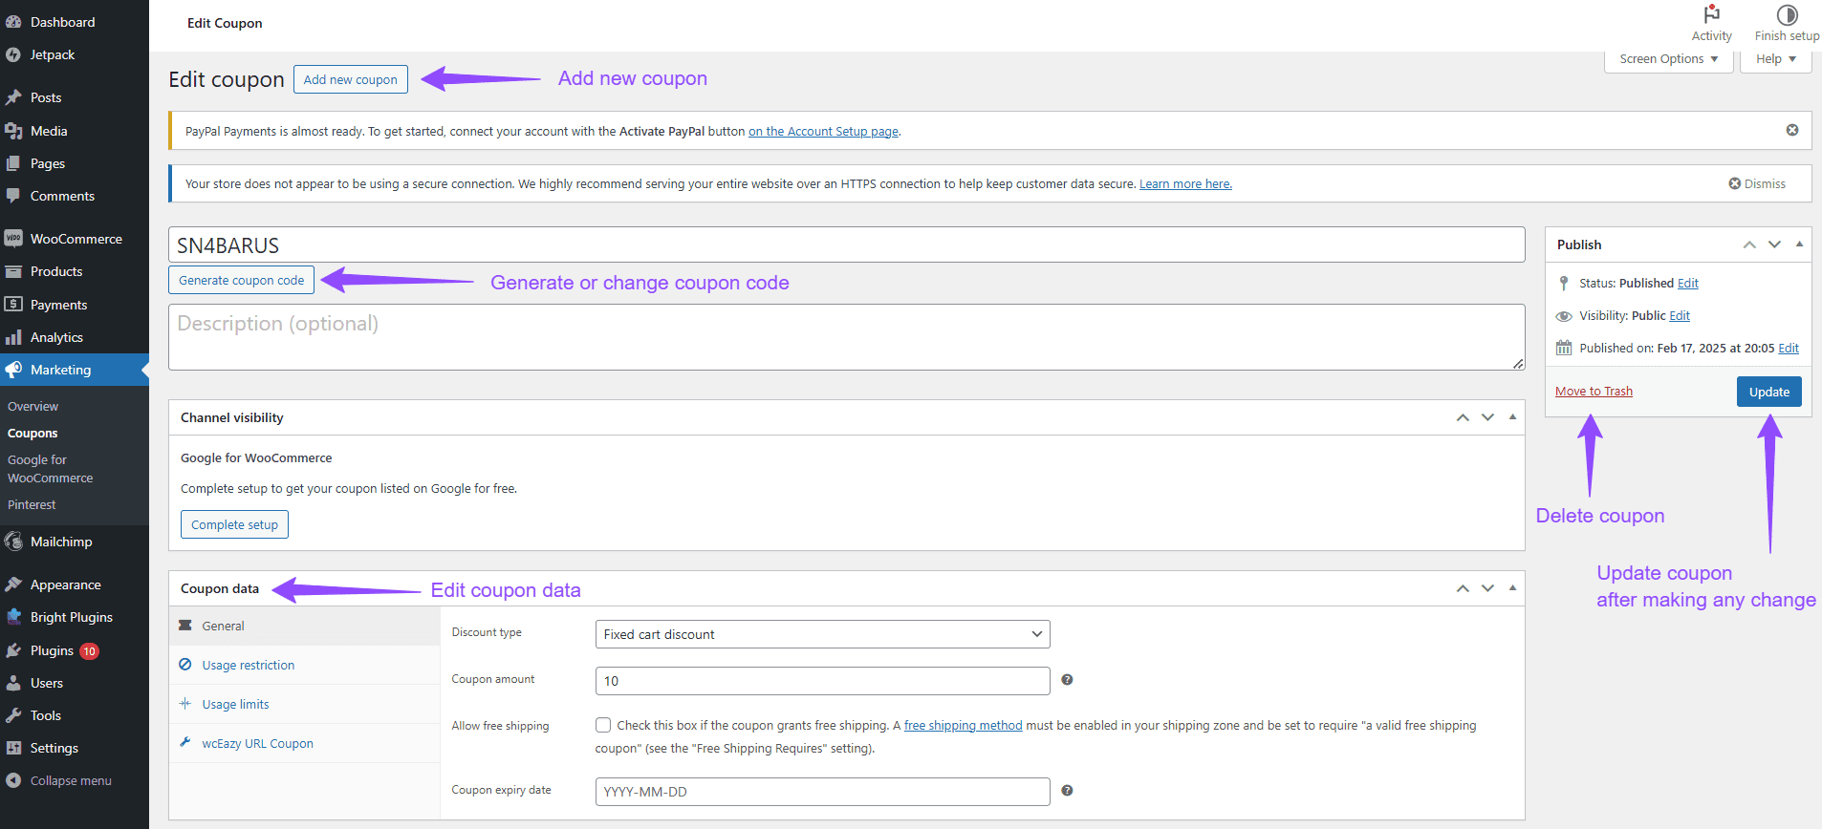Switch to the Usage restriction tab
This screenshot has width=1822, height=829.
(248, 666)
